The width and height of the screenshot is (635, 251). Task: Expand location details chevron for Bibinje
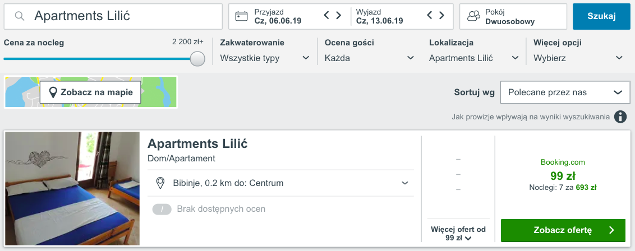tap(404, 183)
